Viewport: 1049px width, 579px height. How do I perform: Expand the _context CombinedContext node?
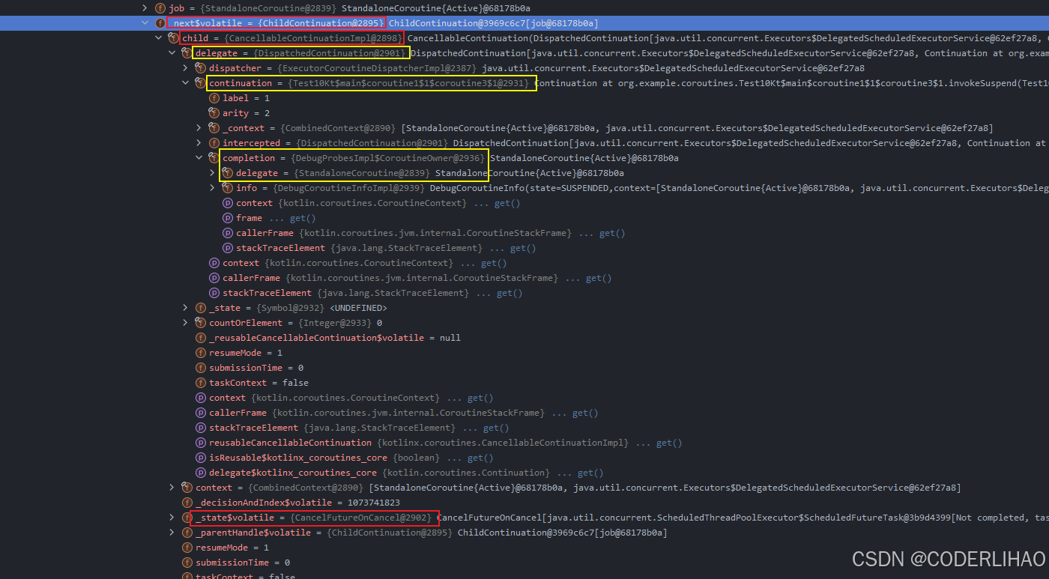pos(199,128)
